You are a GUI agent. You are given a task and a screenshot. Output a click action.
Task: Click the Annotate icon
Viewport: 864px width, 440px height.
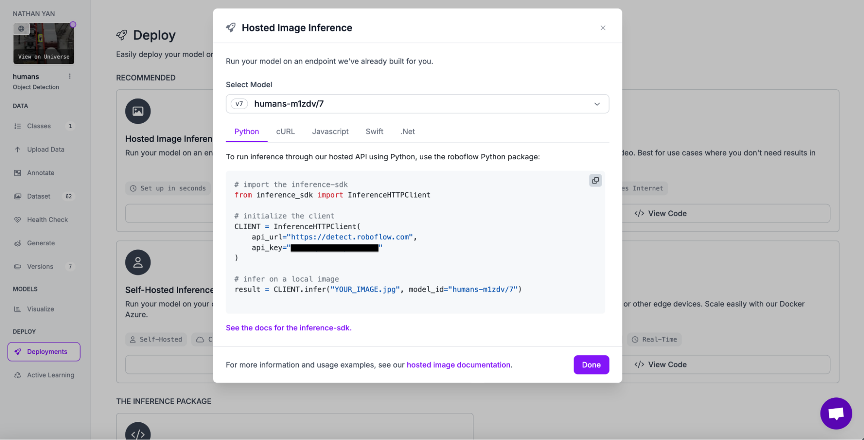click(x=17, y=173)
